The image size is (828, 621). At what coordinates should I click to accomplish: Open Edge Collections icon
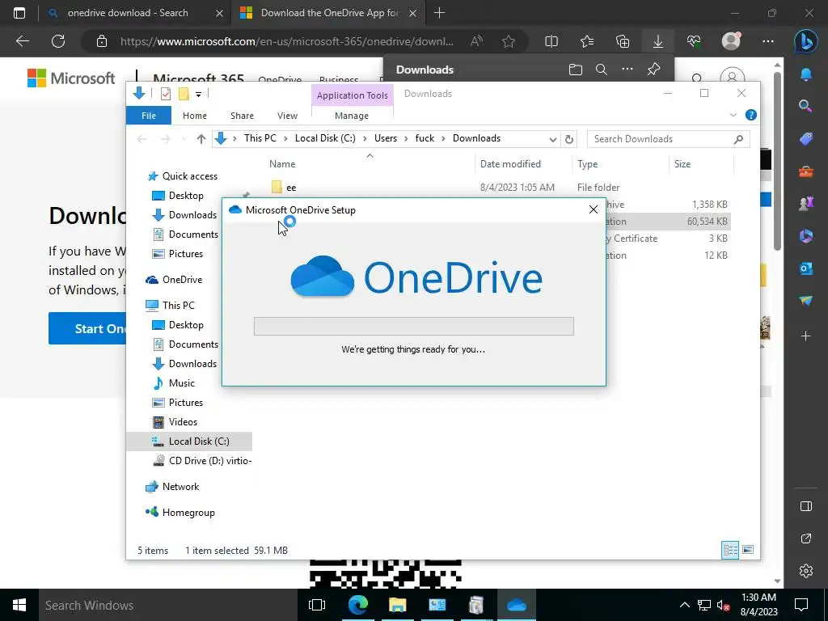click(x=623, y=41)
